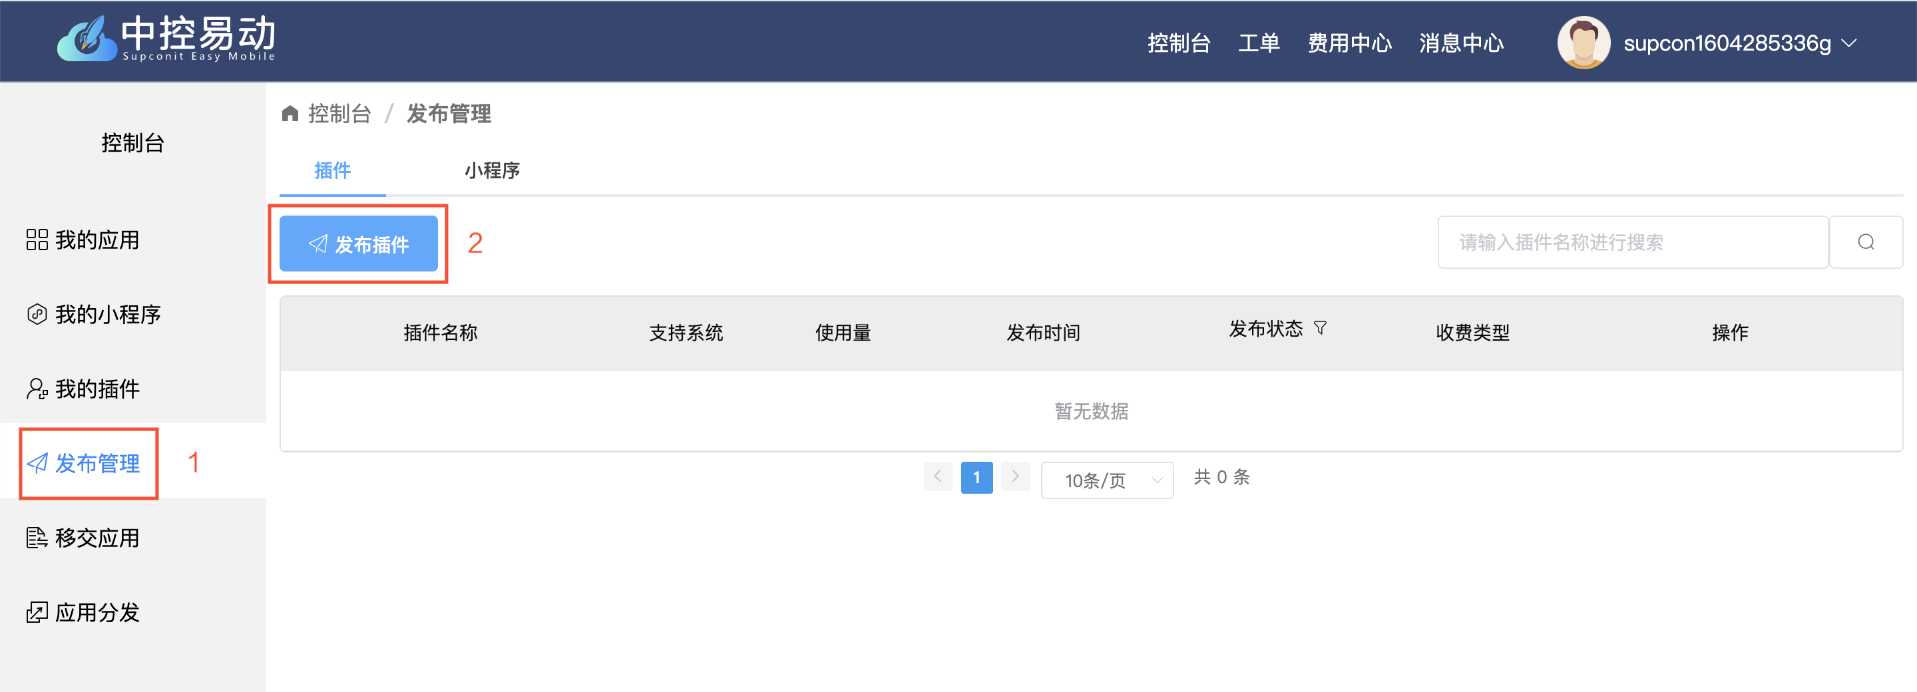Click the 支持系统 column header

(686, 333)
